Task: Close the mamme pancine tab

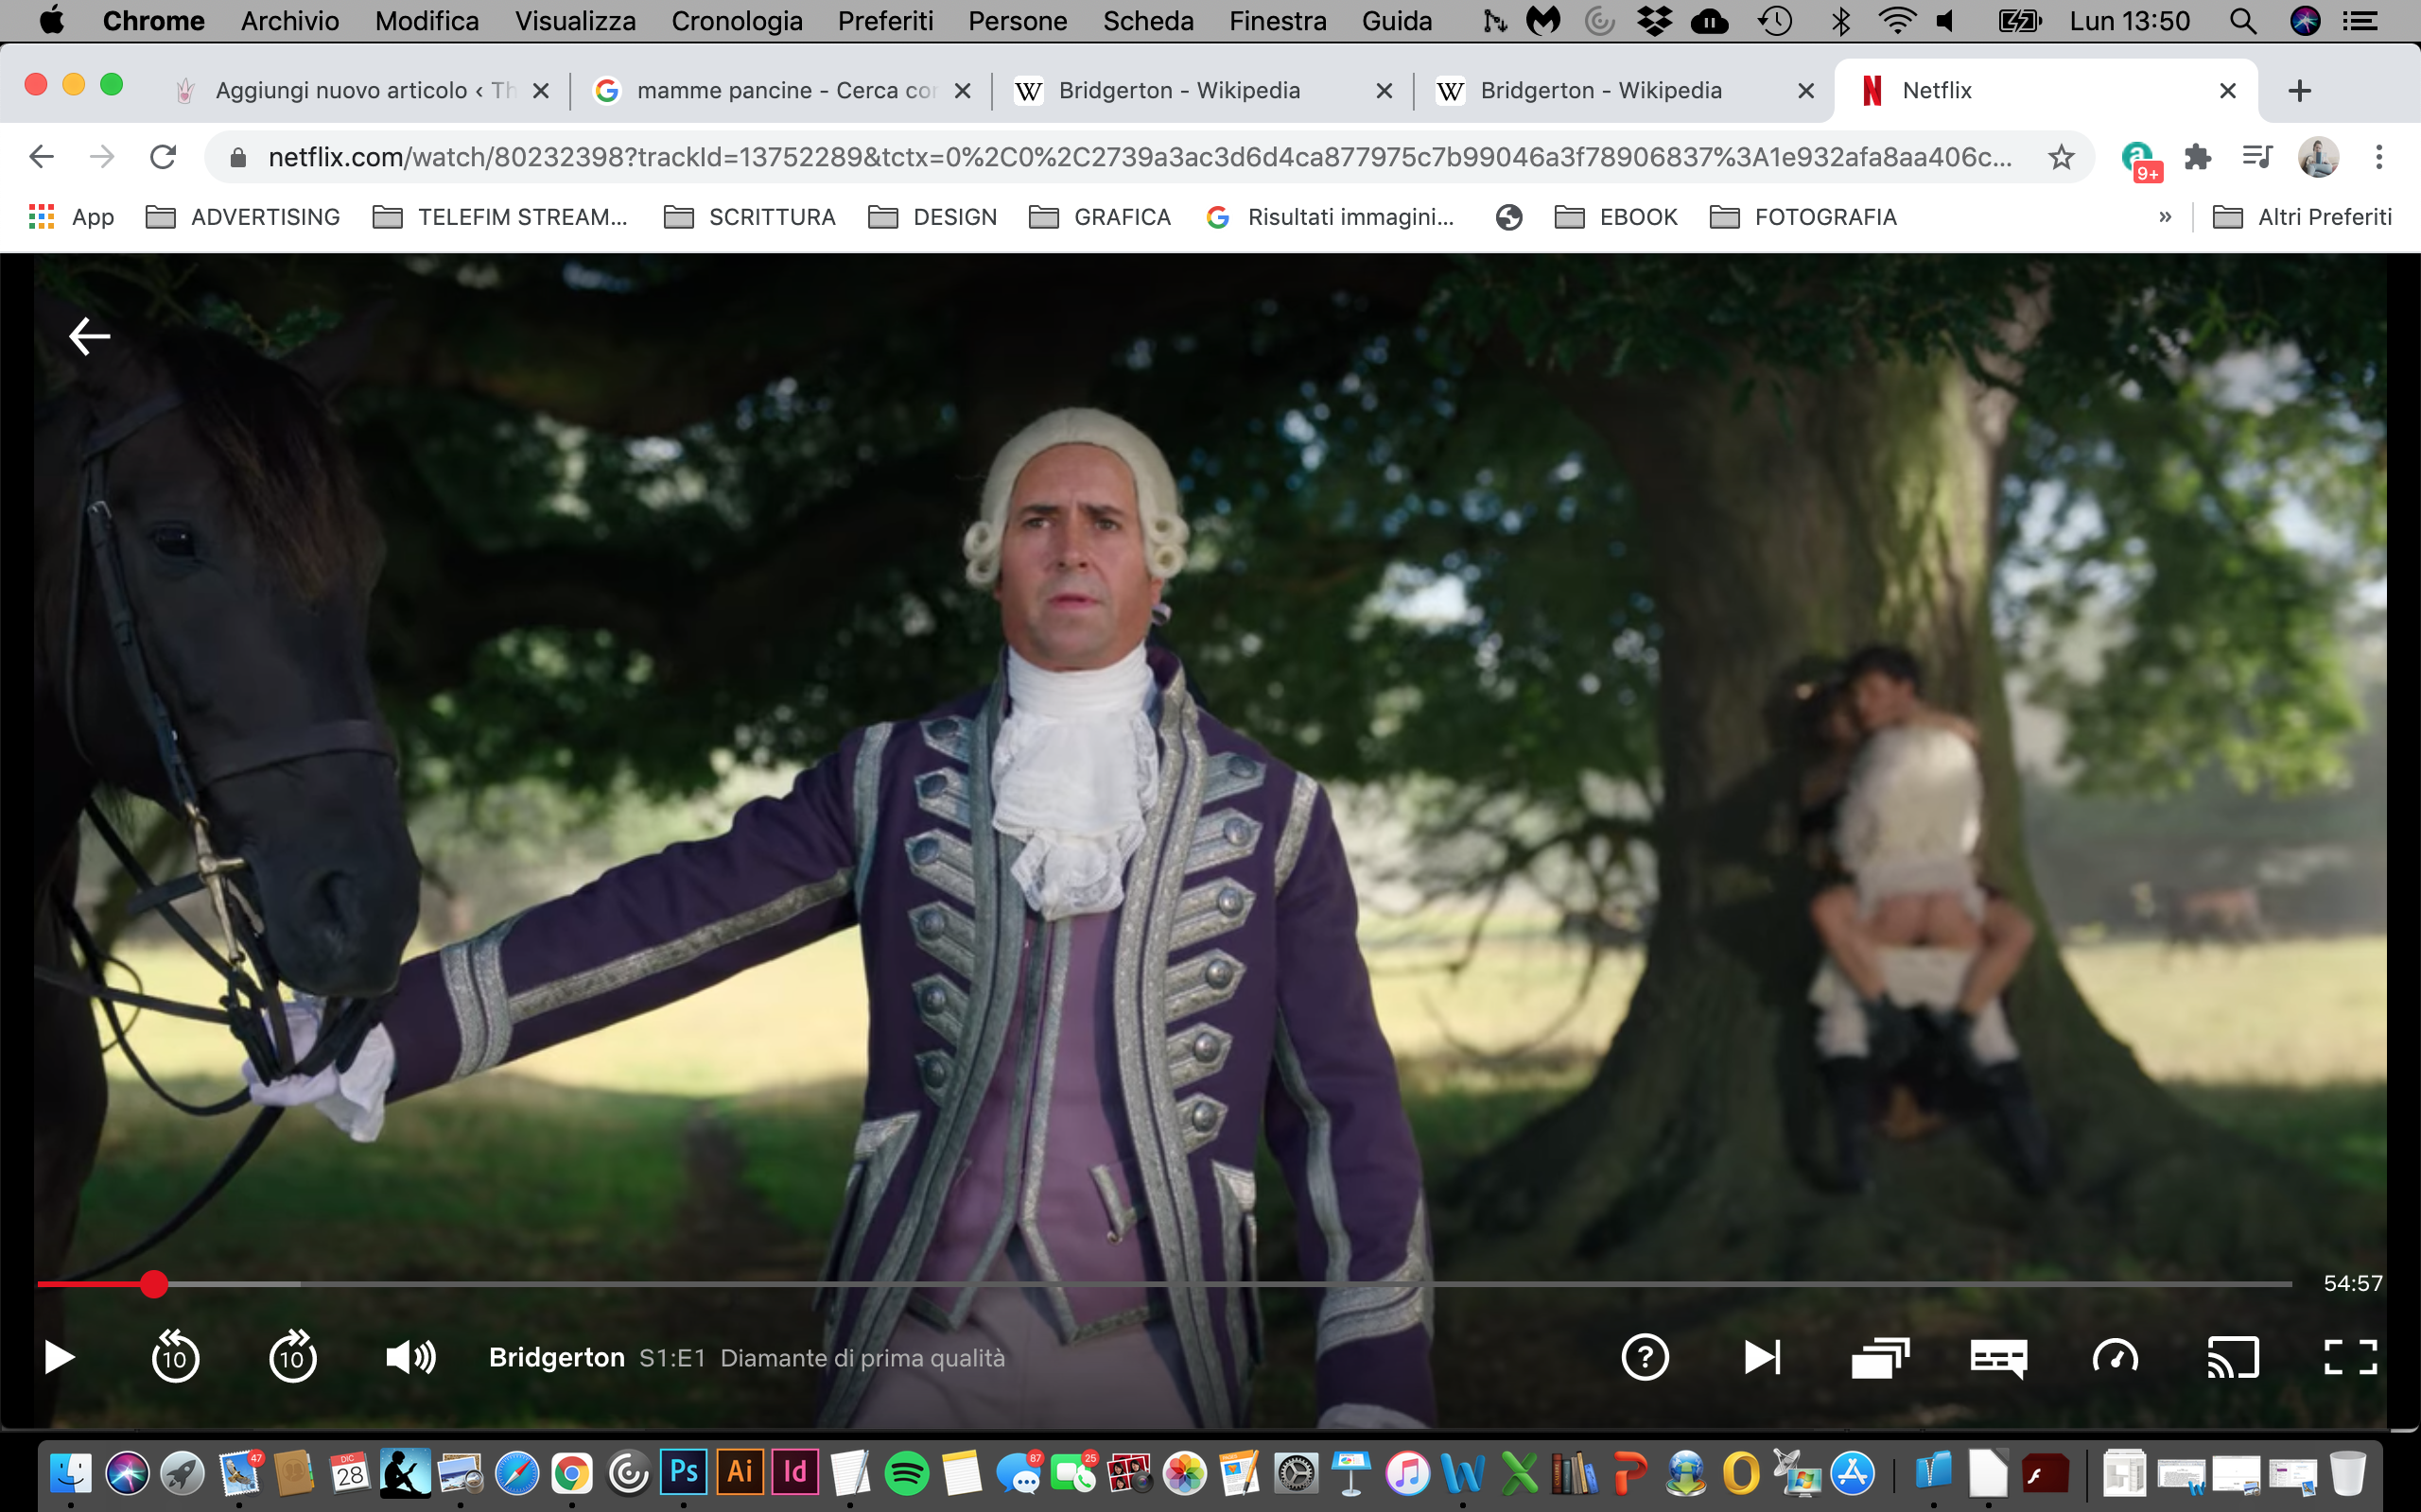Action: click(x=963, y=91)
